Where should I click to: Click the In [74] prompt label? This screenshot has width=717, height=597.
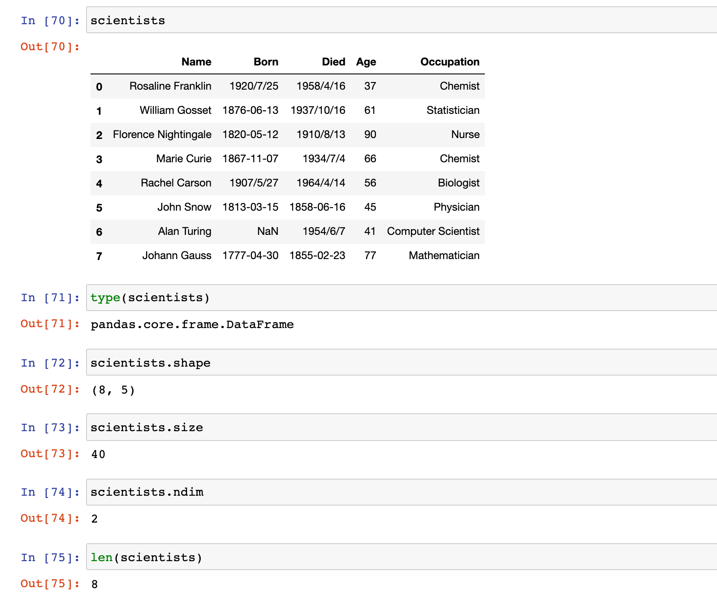coord(50,492)
